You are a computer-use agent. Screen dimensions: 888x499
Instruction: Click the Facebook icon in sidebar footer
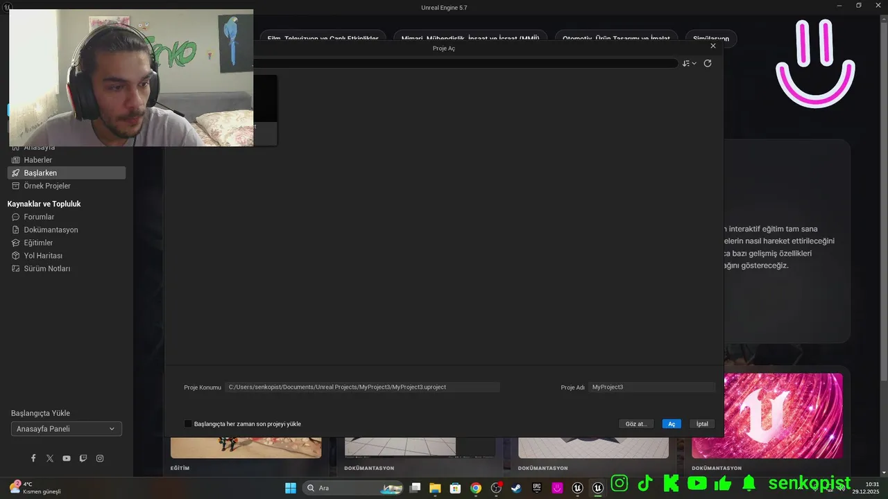coord(33,458)
